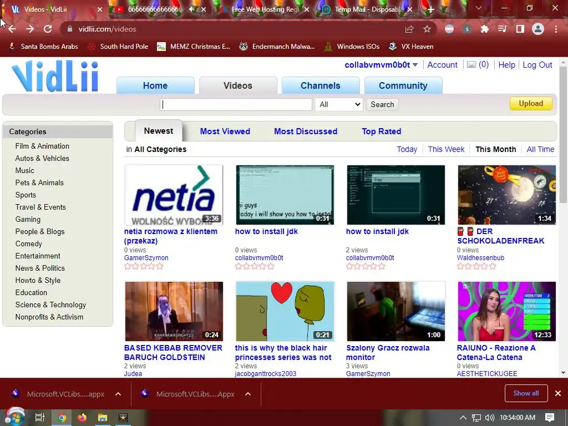Show hidden system tray icons chevron
This screenshot has width=568, height=426.
(x=463, y=418)
